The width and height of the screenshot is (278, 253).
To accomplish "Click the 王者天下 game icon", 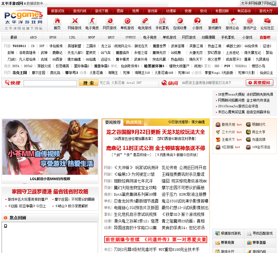I will pos(218,139).
